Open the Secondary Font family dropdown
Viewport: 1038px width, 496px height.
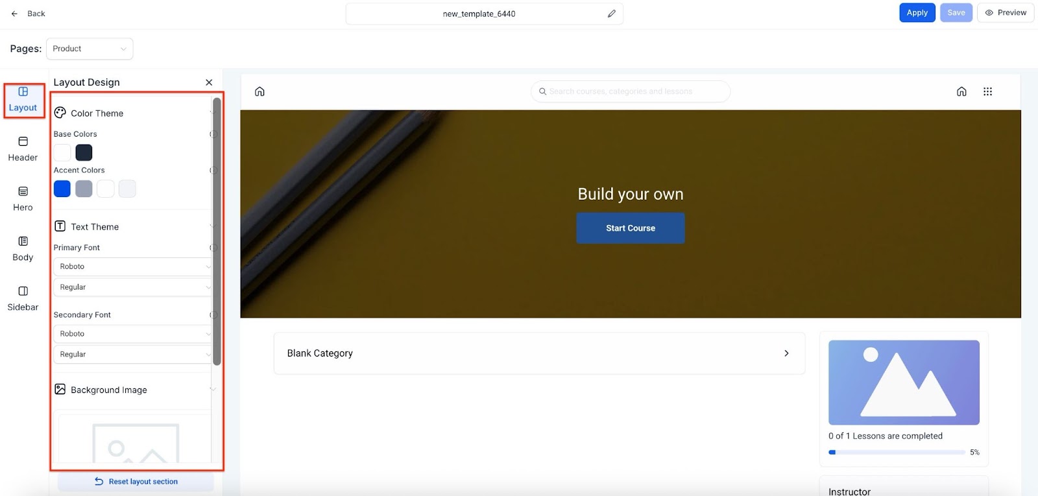click(x=133, y=334)
